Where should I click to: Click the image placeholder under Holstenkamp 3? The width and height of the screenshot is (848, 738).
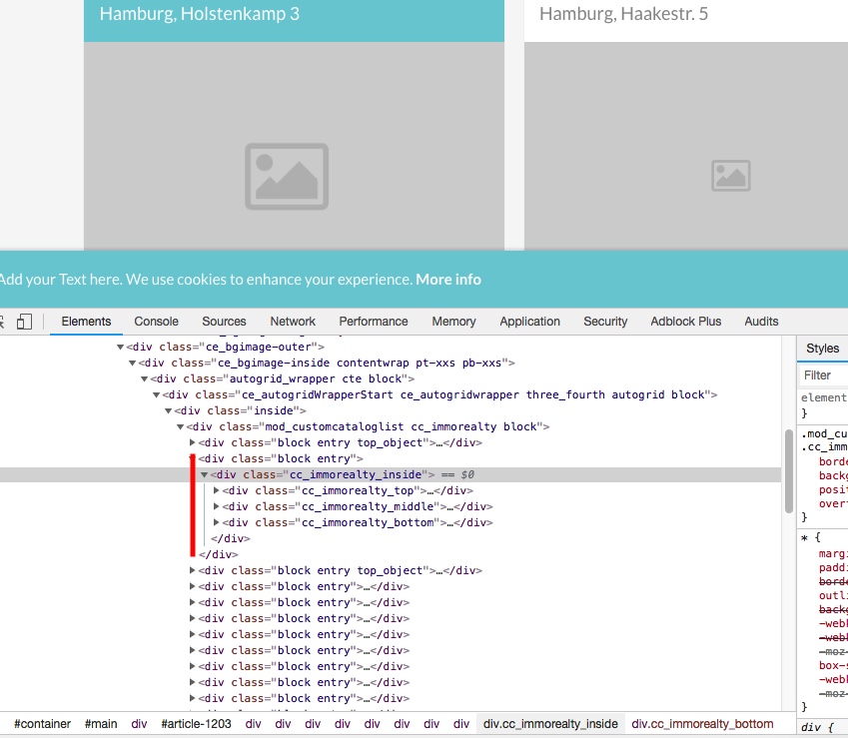pos(287,176)
